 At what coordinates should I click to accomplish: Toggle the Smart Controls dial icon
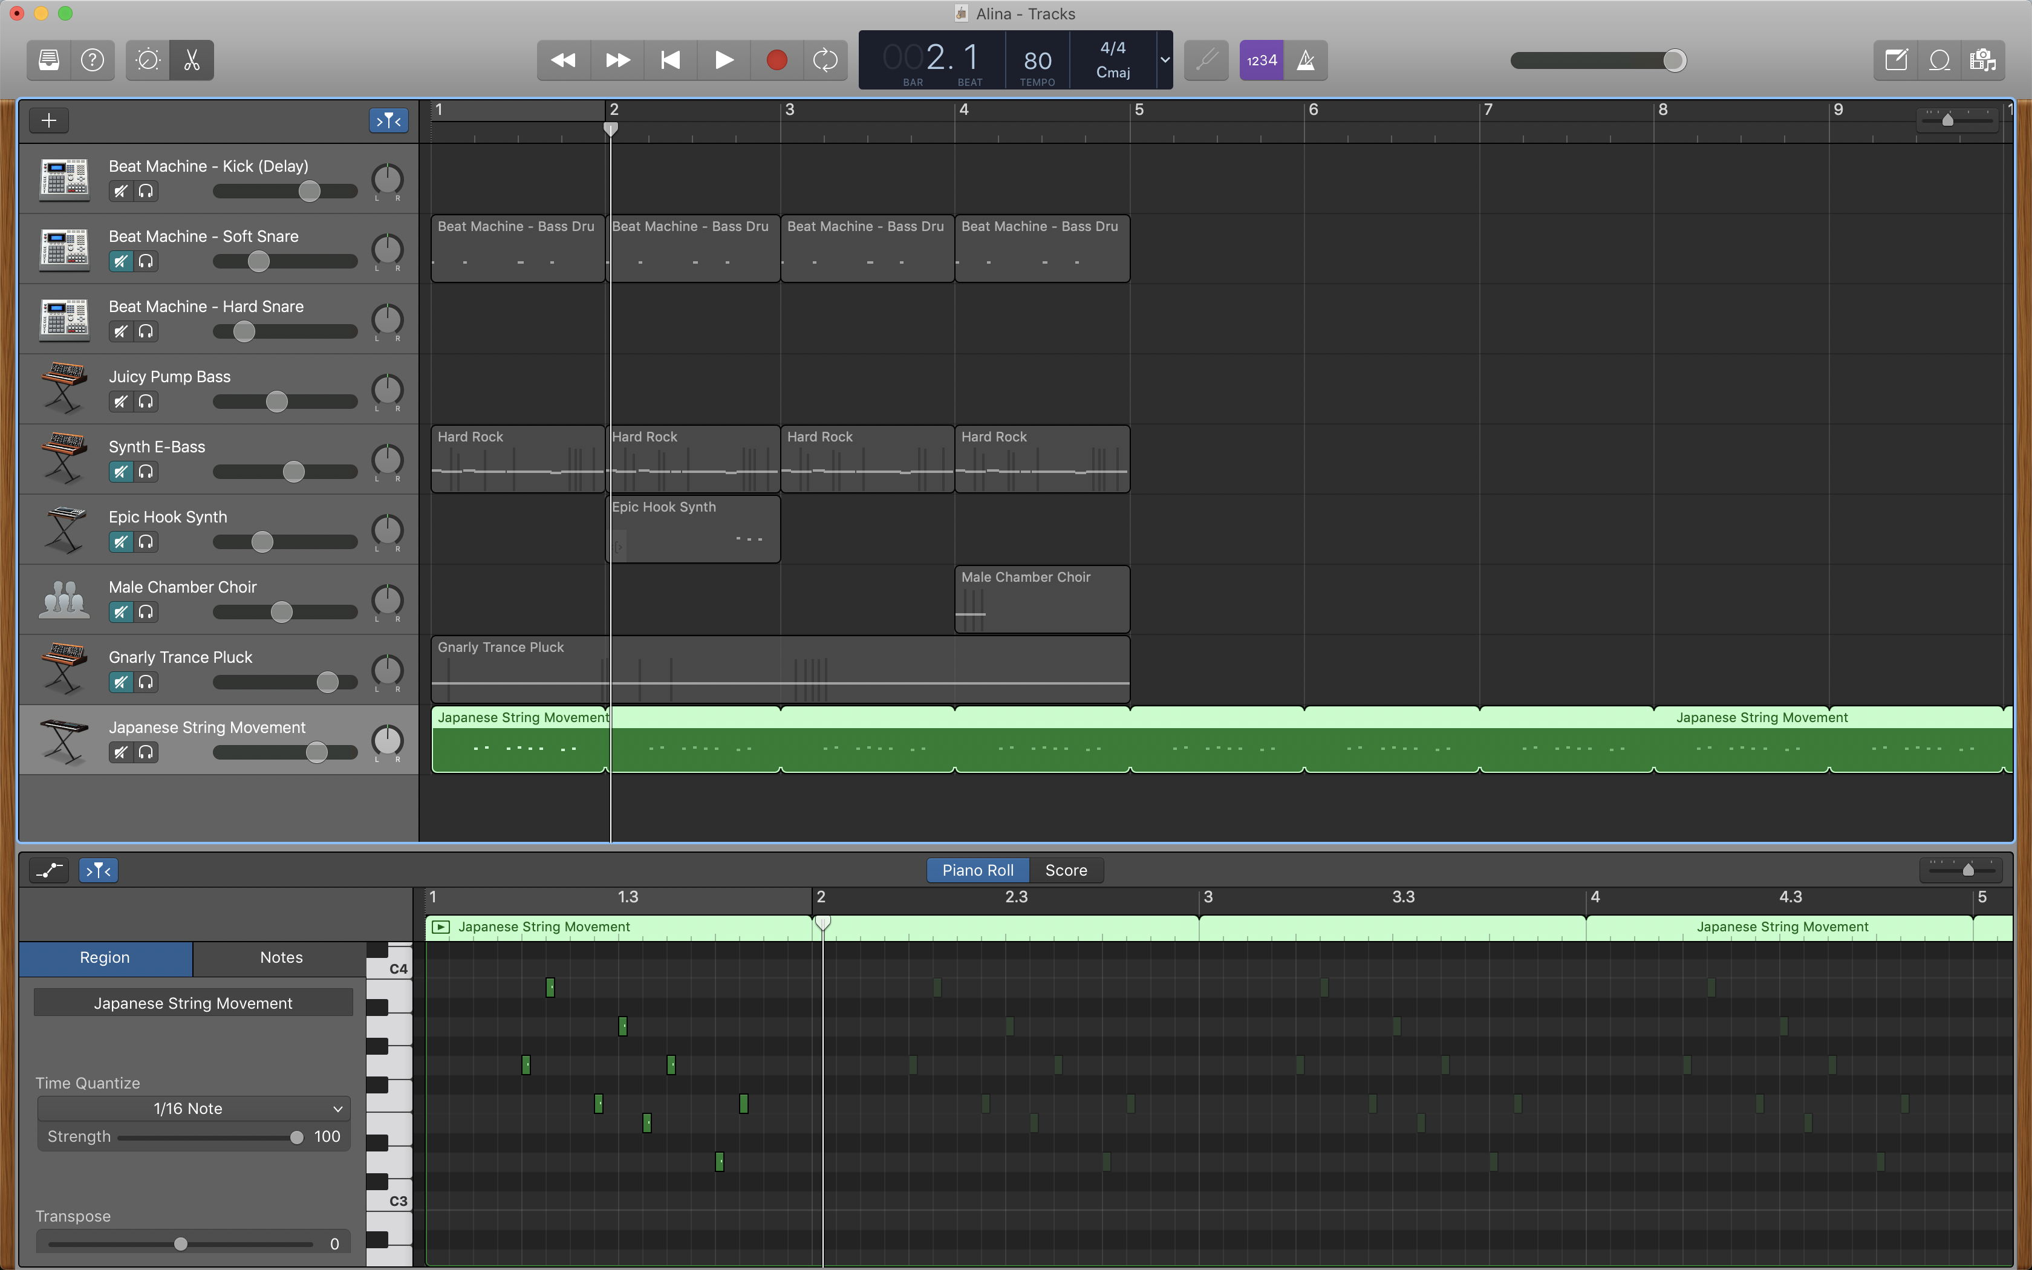(x=148, y=60)
